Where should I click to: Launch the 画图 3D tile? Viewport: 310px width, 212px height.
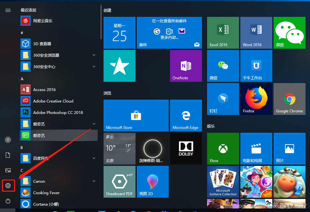pyautogui.click(x=153, y=181)
